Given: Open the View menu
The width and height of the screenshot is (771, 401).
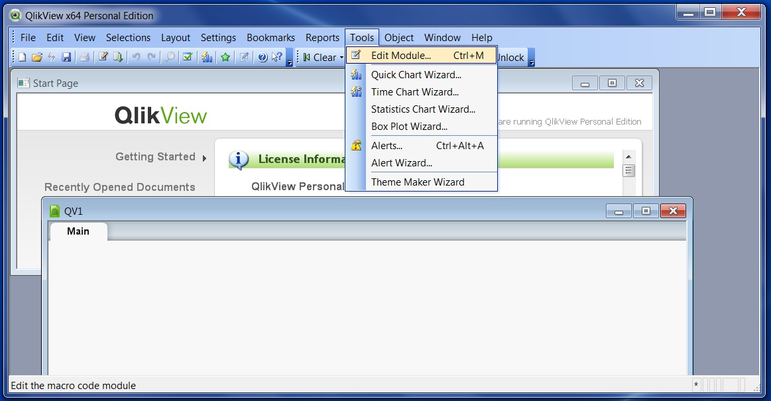Looking at the screenshot, I should coord(85,37).
